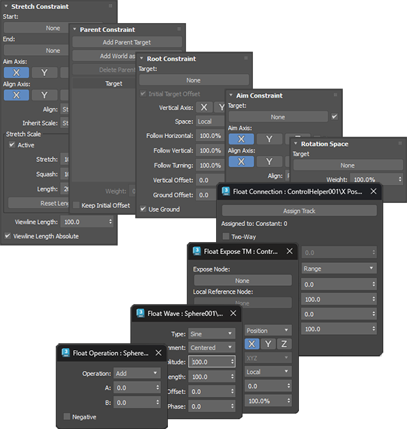The width and height of the screenshot is (407, 429).
Task: Click the 3ds Max icon in Float Operation title bar
Action: (66, 353)
